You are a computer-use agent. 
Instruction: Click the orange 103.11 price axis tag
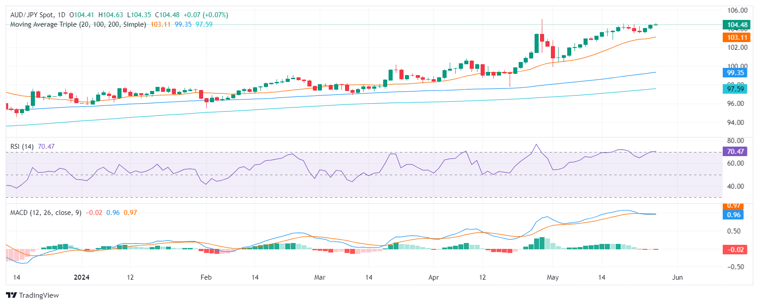point(737,38)
